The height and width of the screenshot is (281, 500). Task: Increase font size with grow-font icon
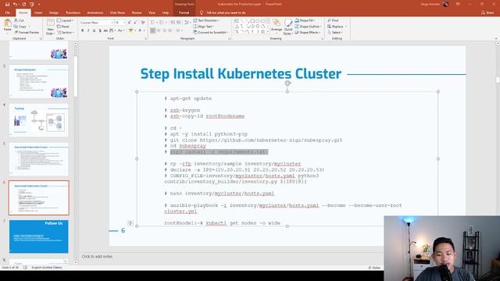(129, 23)
